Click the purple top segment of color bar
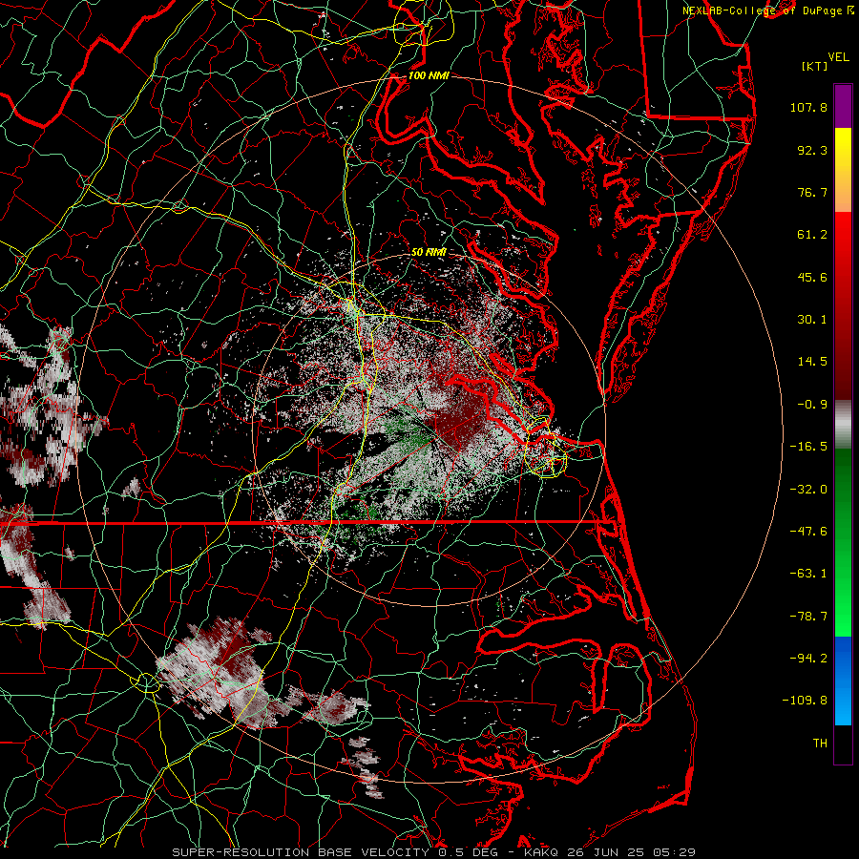Viewport: 859px width, 859px height. pyautogui.click(x=843, y=106)
